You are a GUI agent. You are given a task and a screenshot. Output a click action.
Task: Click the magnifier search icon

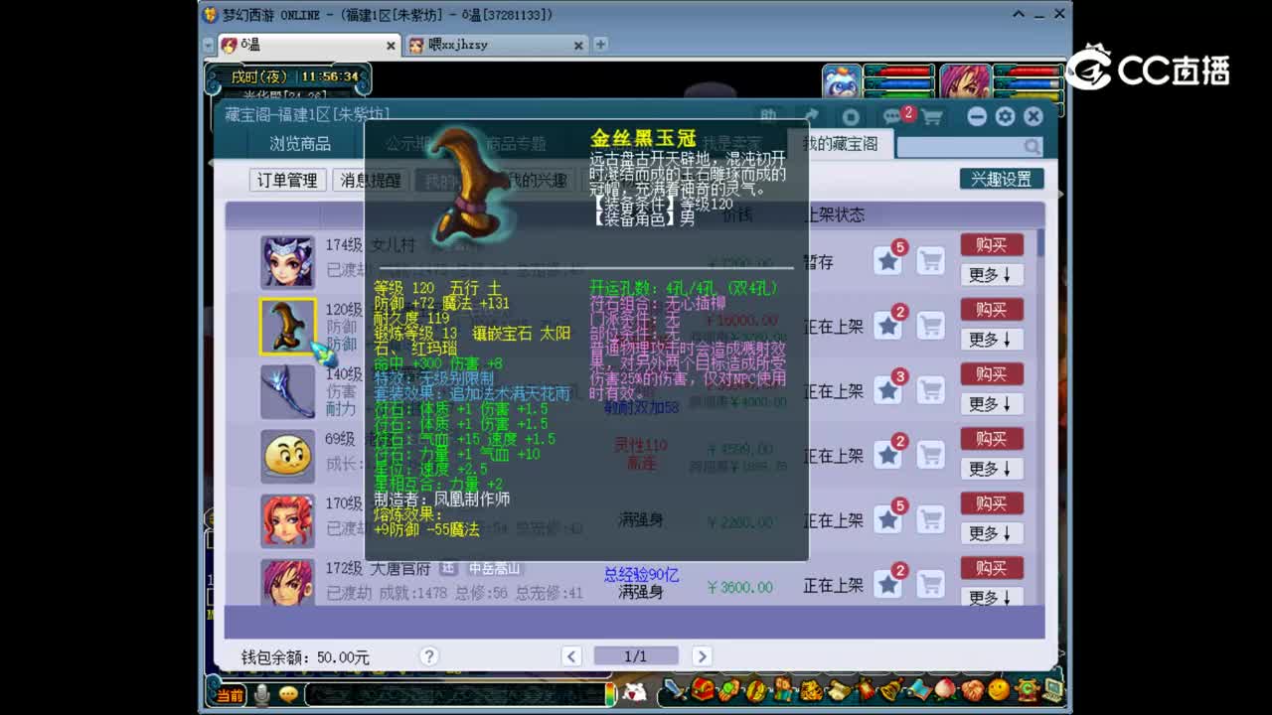(x=1032, y=146)
